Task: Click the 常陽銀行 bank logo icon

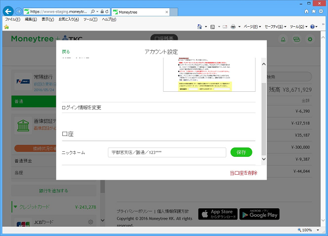Action: pos(23,81)
